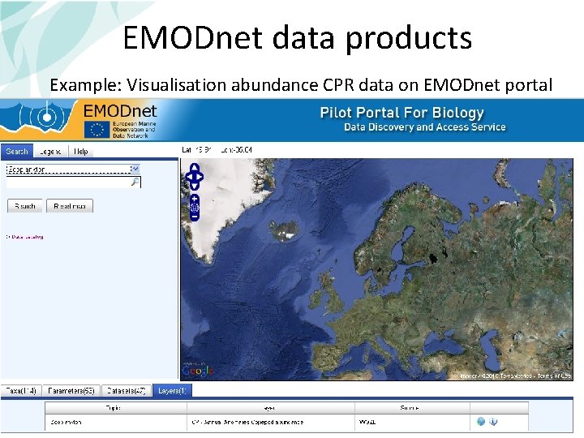Click the Source column header

tap(412, 408)
